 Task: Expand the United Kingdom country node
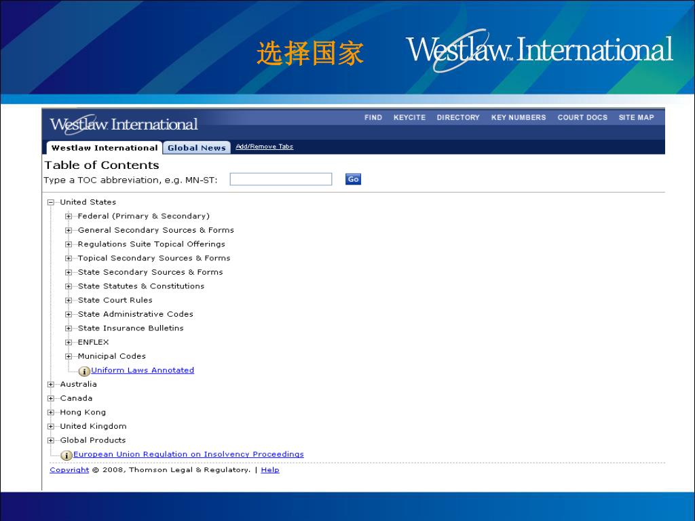coord(50,427)
